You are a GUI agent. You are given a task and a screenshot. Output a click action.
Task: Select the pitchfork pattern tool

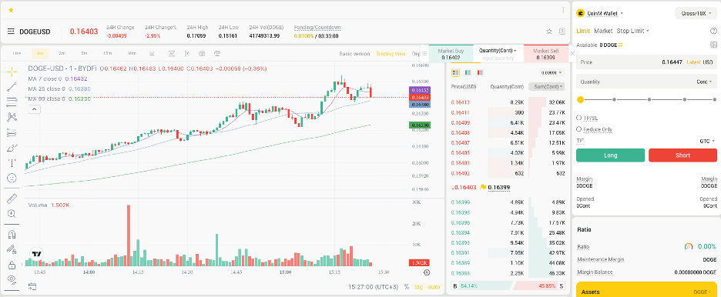point(12,117)
